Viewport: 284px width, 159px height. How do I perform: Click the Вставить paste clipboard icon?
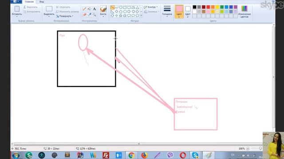point(17,9)
